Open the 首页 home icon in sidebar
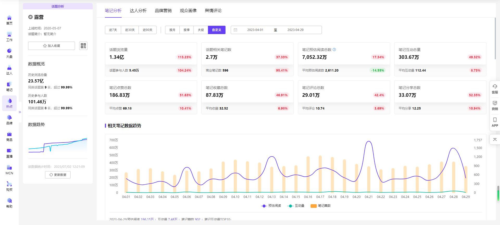Image resolution: width=500 pixels, height=225 pixels. click(x=9, y=18)
